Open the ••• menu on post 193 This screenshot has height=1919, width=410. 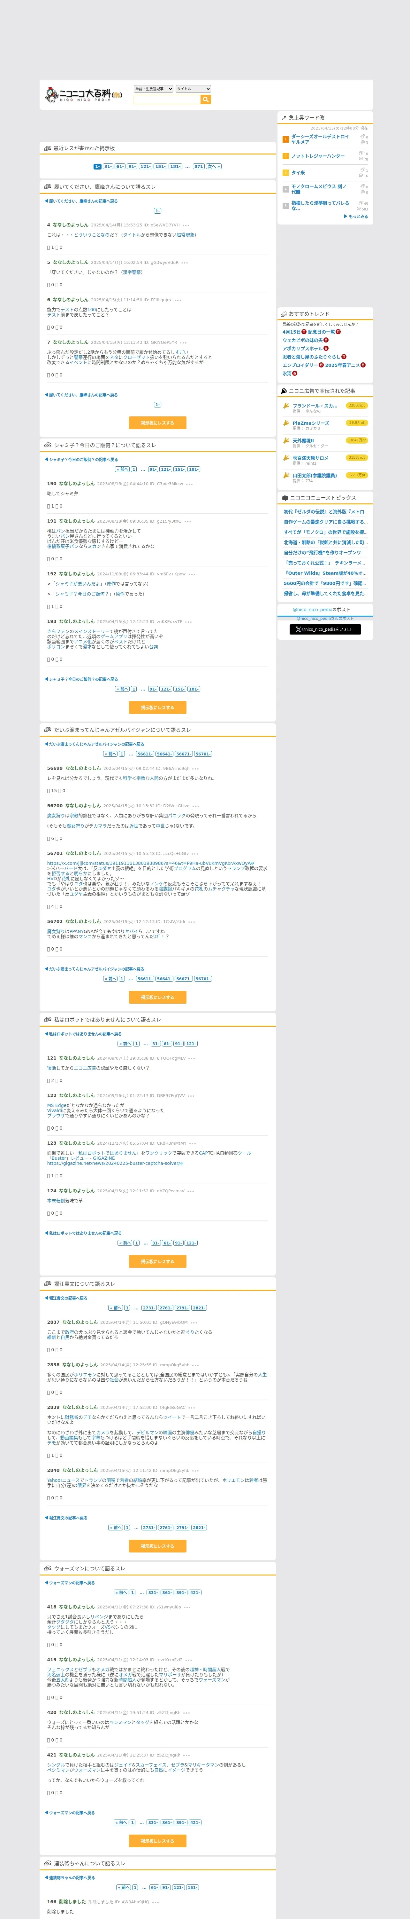coord(188,621)
